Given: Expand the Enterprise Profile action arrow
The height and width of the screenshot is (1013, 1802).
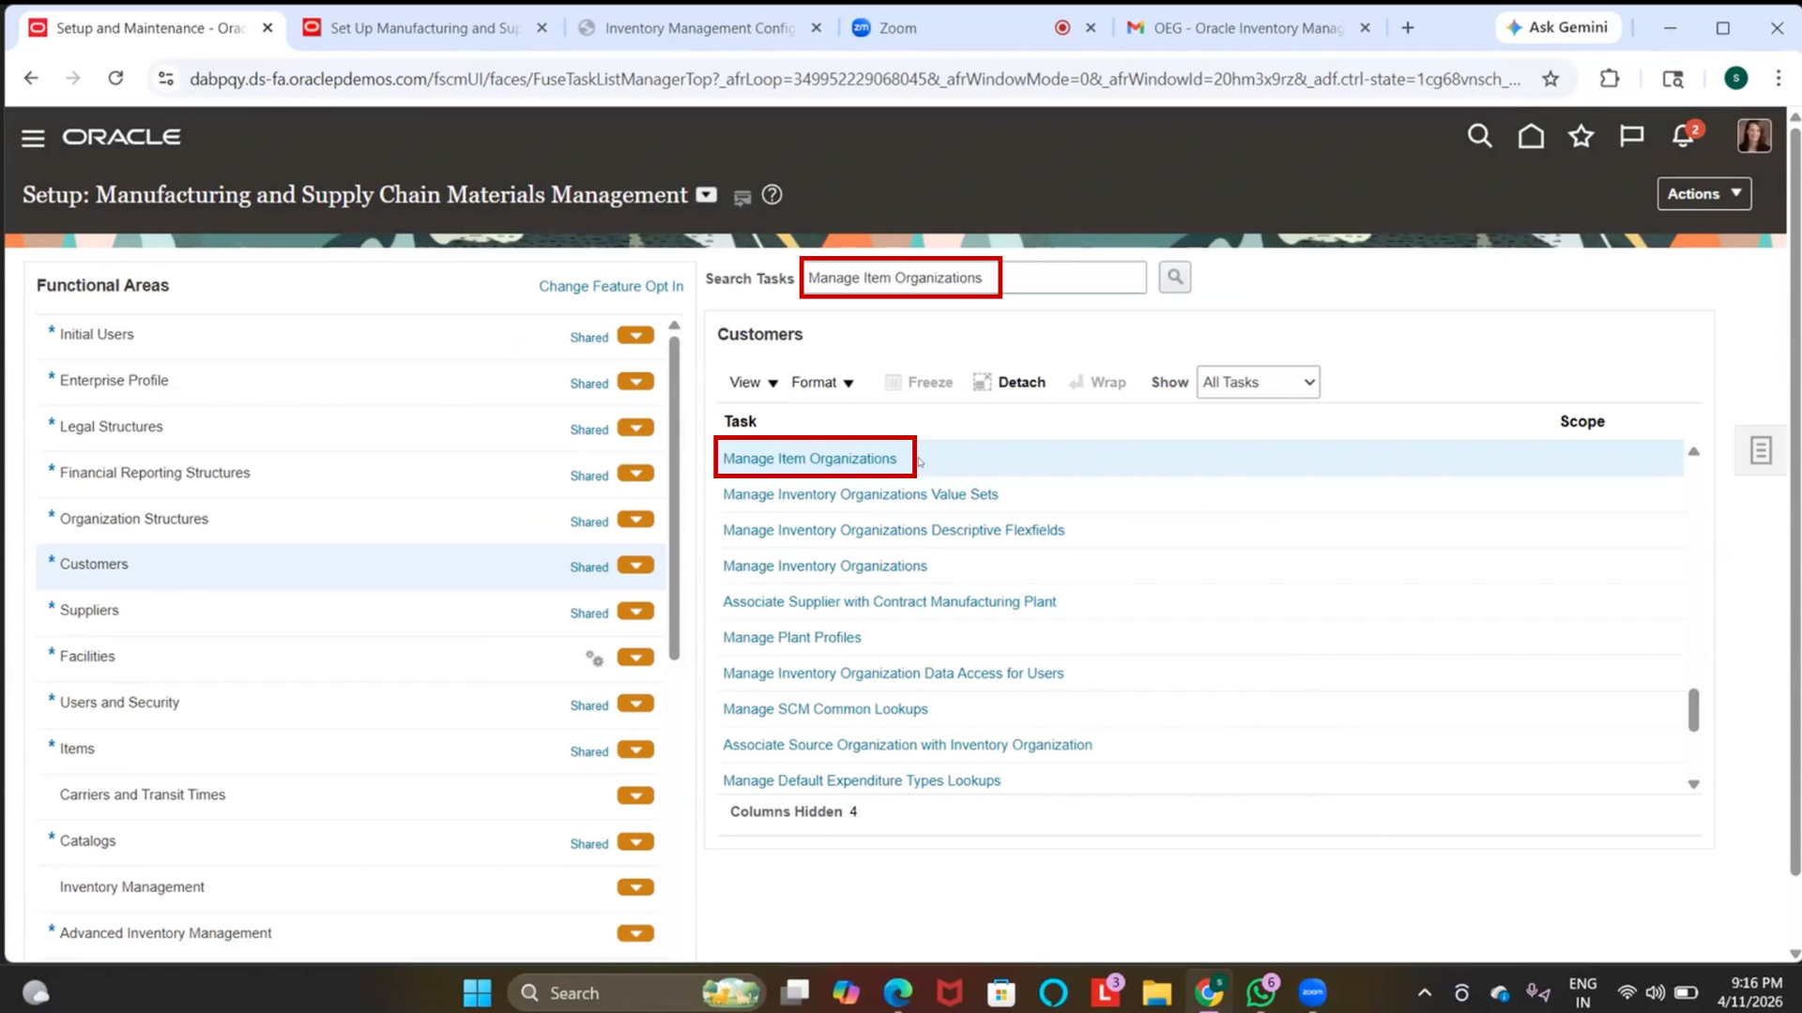Looking at the screenshot, I should (x=635, y=382).
